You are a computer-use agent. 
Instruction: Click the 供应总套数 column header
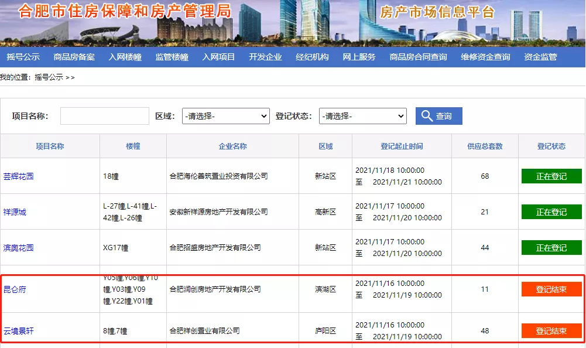point(485,146)
